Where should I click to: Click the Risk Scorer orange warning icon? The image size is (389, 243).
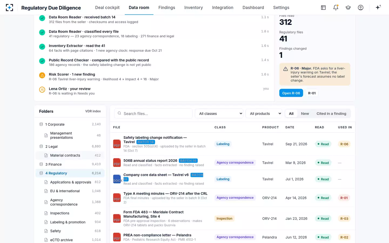(42, 75)
